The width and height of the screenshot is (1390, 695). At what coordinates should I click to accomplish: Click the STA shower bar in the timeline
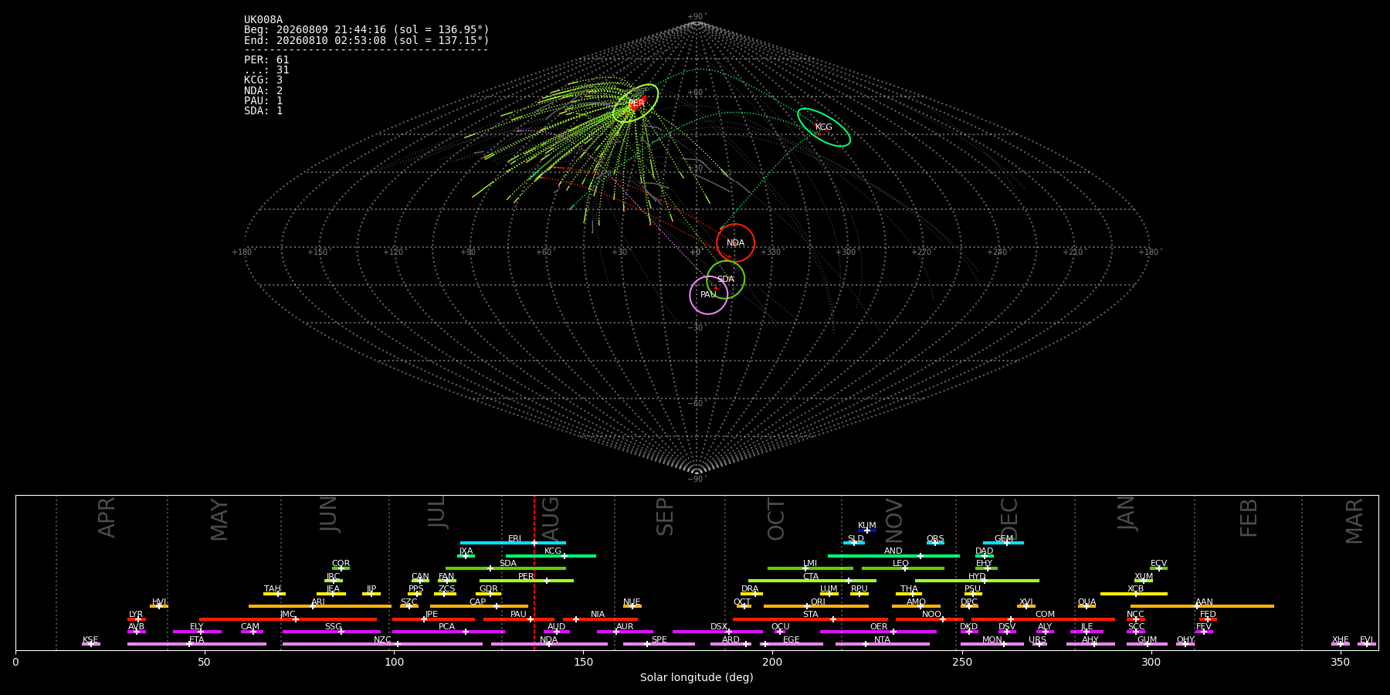click(810, 619)
